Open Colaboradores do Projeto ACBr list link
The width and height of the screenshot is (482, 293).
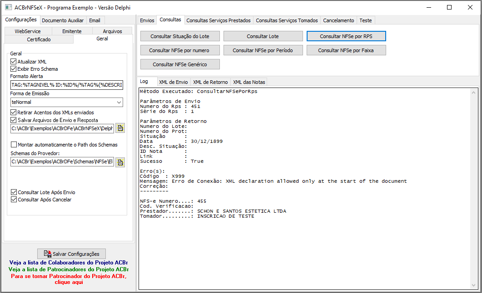(69, 263)
